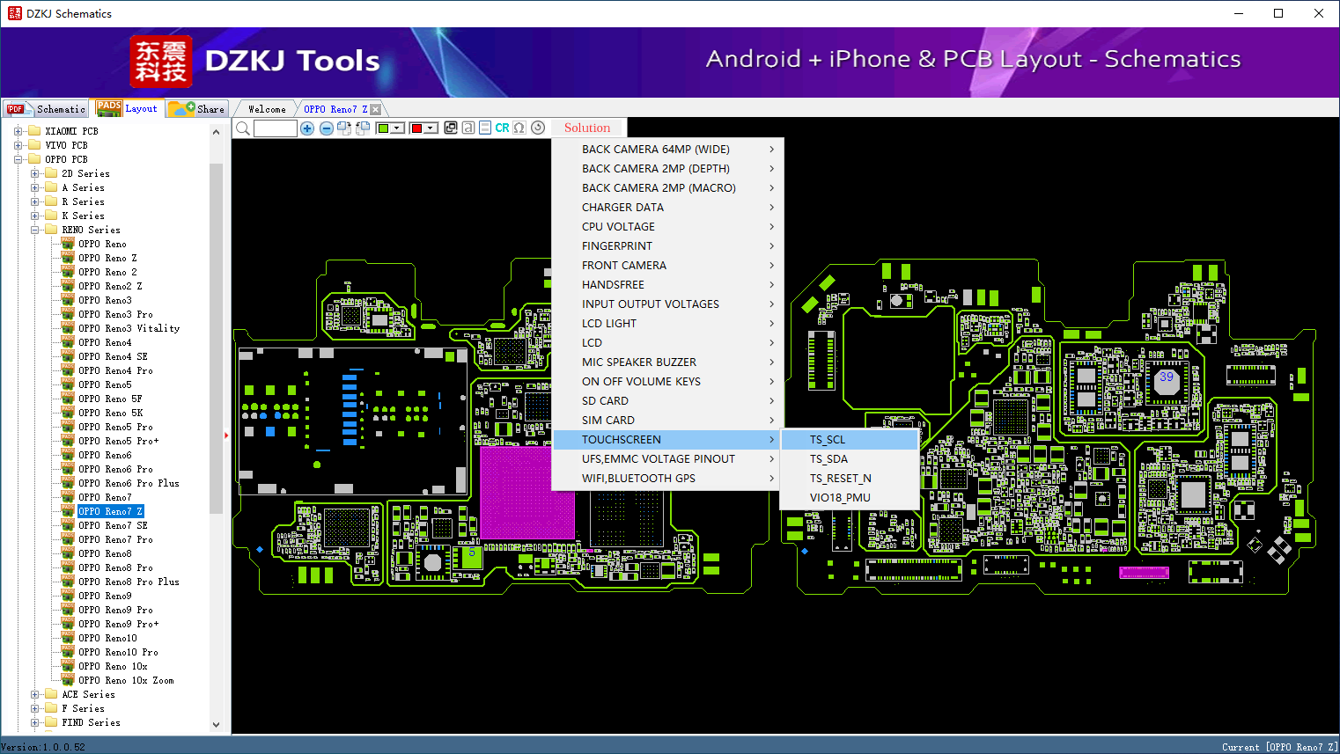Open the CHARGER DATA solution submenu

pos(667,208)
